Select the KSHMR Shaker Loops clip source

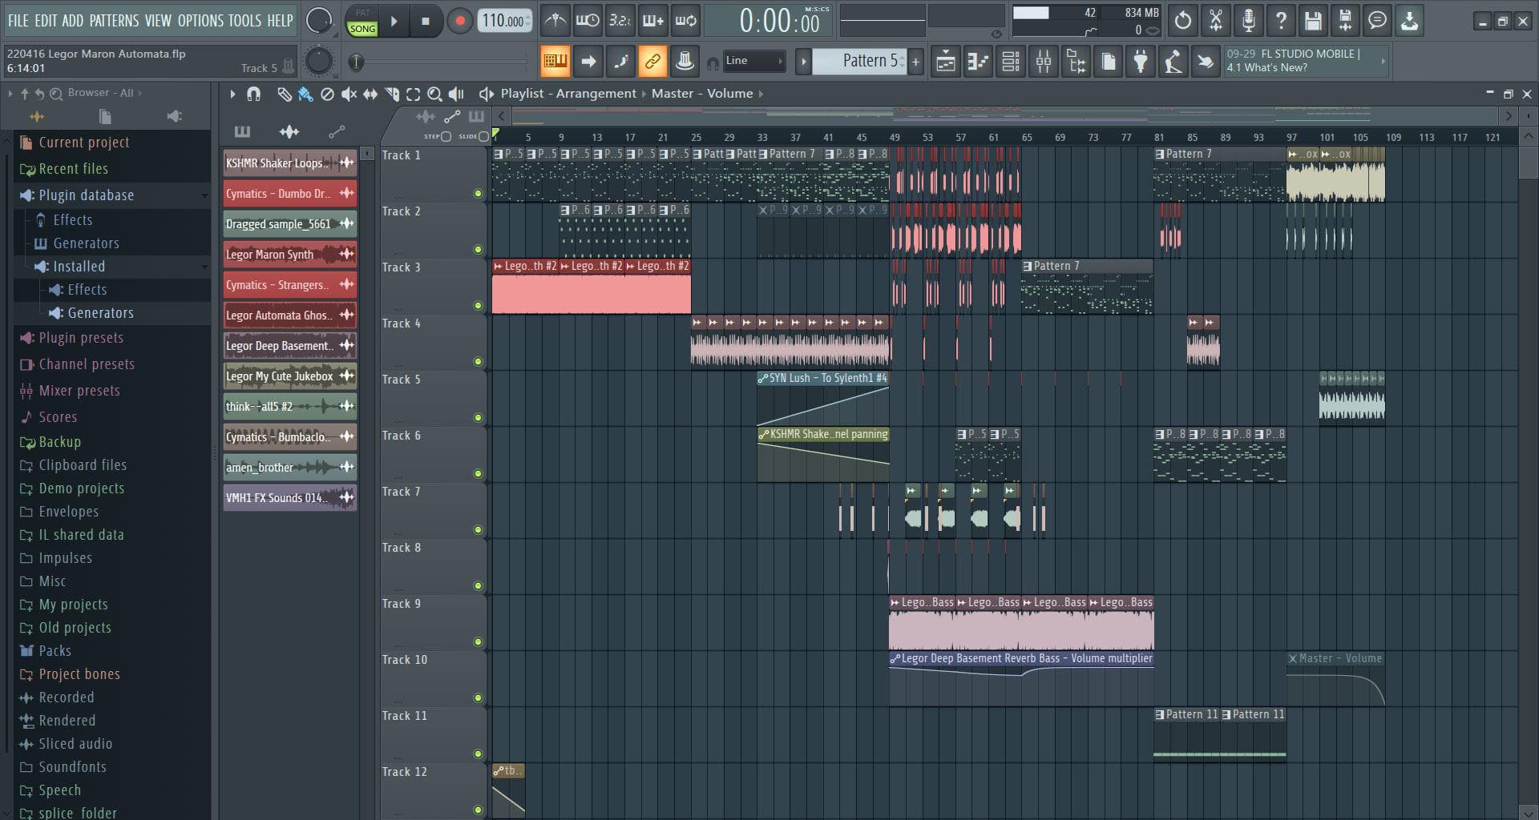coord(289,163)
